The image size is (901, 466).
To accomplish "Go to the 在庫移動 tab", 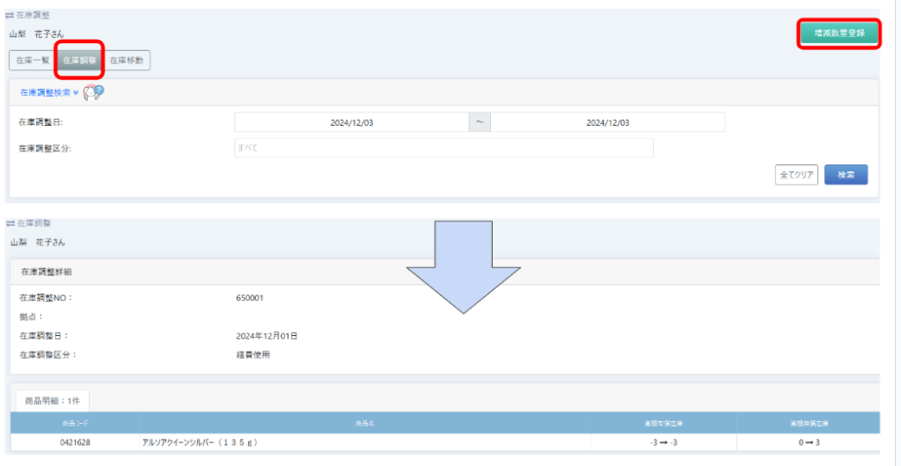I will pos(128,61).
